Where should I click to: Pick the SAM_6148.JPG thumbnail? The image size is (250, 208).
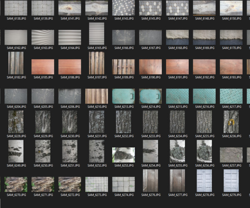[x=205, y=8]
